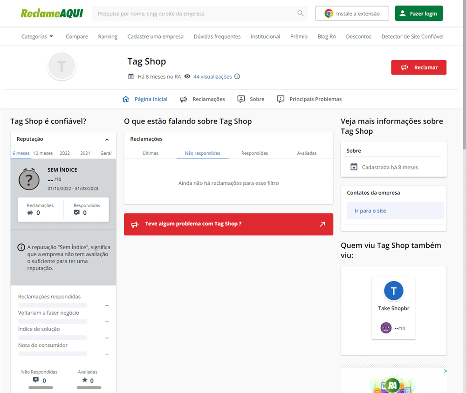Click the arrow icon on red problem banner
The image size is (466, 393).
click(x=322, y=224)
